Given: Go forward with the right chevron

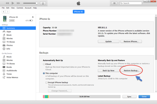Looking at the screenshot, I should [x=7, y=12].
